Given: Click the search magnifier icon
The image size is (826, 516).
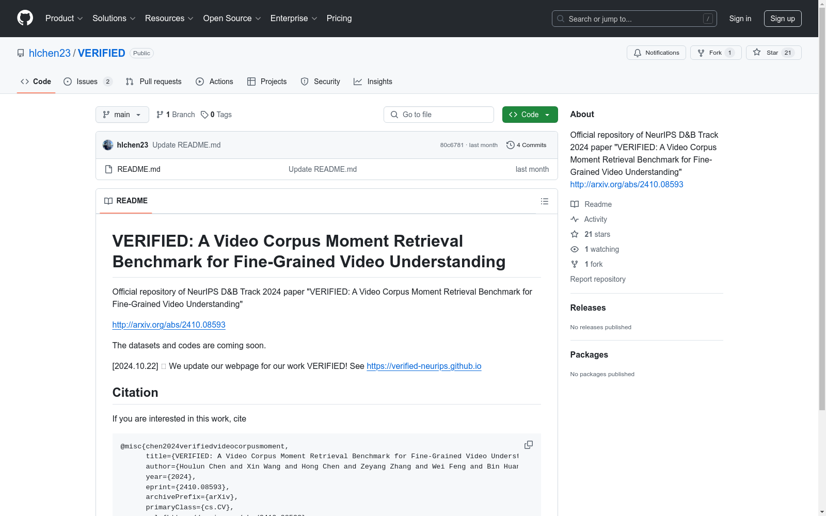Looking at the screenshot, I should tap(561, 19).
